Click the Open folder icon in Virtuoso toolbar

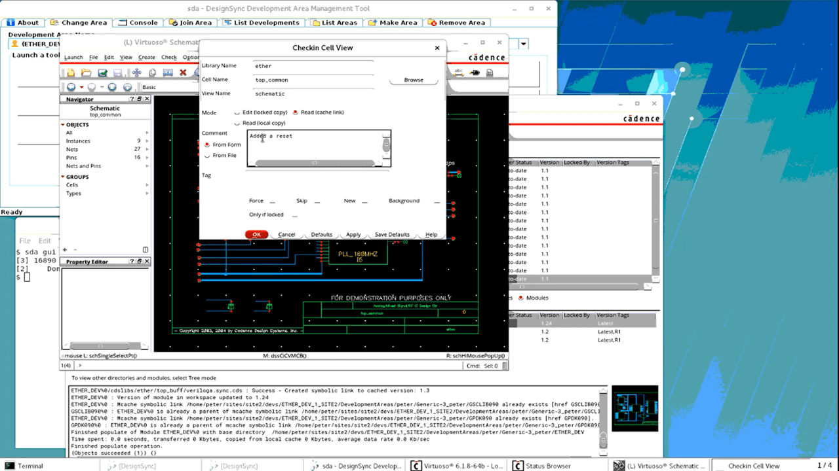point(86,73)
